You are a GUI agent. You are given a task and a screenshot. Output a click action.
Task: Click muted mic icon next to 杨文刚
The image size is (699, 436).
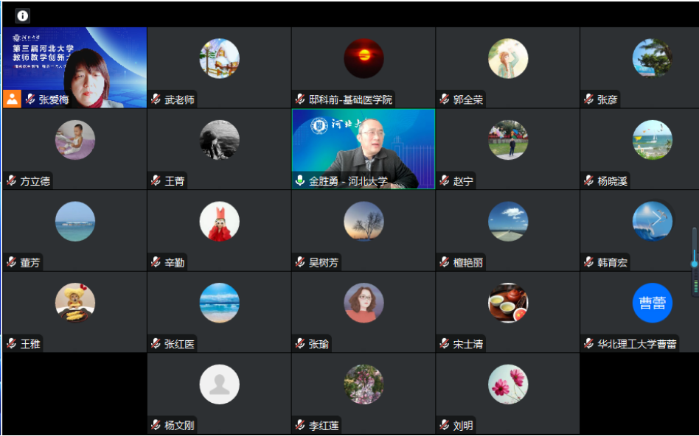156,425
